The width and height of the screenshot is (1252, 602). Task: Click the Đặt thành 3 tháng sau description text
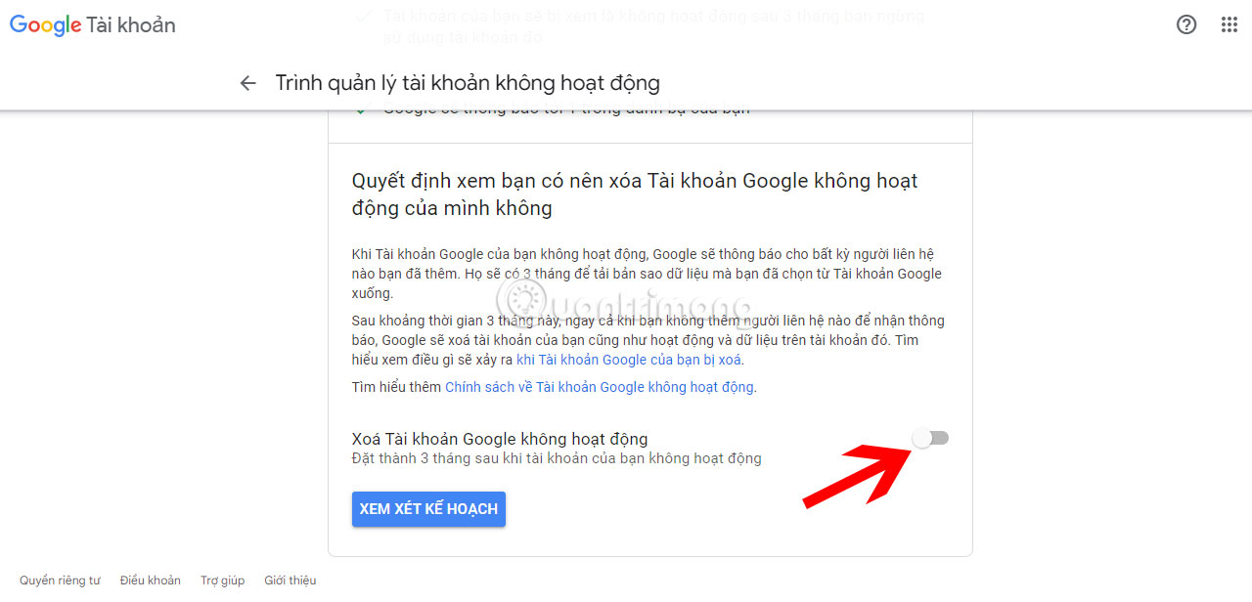pyautogui.click(x=557, y=457)
